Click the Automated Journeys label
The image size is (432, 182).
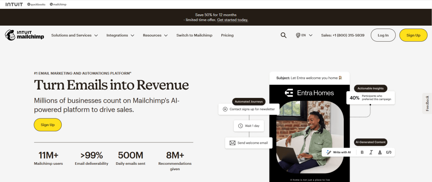249,102
